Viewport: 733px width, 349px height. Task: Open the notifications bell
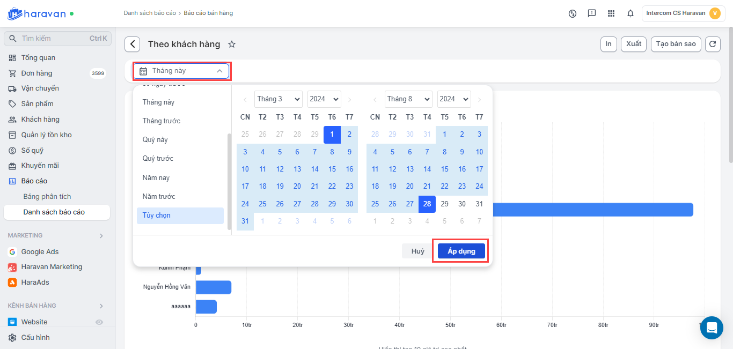(x=631, y=13)
